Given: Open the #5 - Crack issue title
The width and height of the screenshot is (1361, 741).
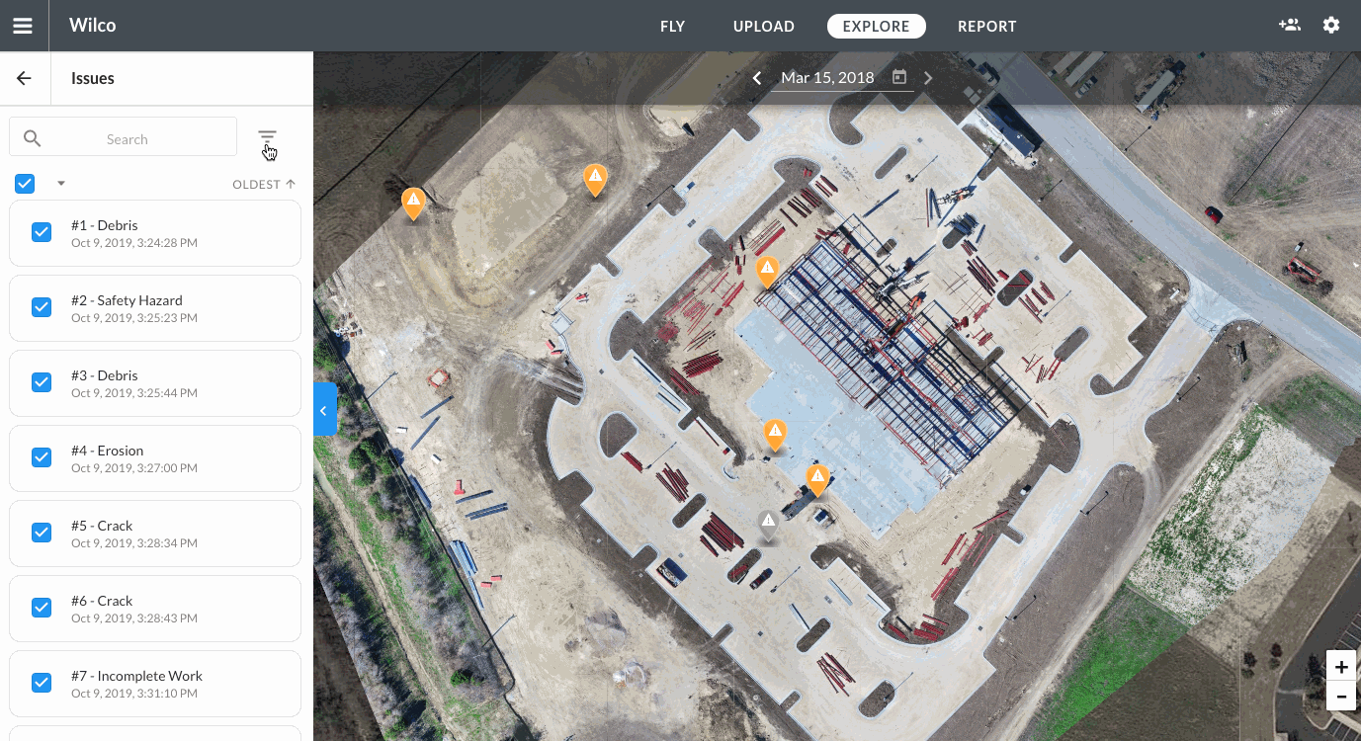Looking at the screenshot, I should [x=102, y=526].
